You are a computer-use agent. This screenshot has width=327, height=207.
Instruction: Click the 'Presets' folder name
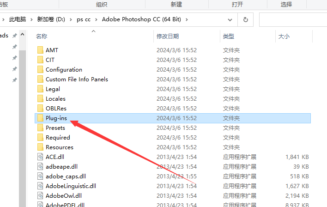(55, 128)
